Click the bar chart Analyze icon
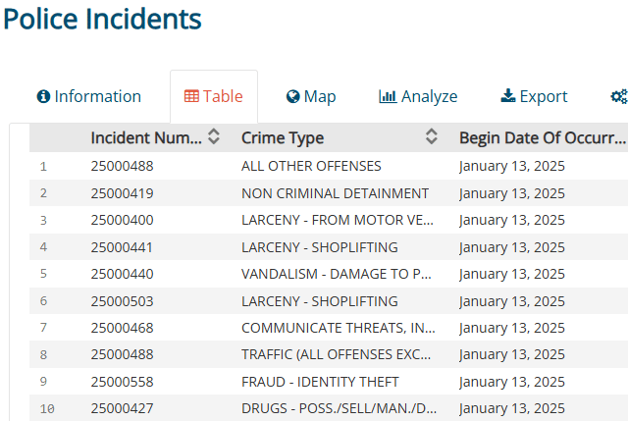The width and height of the screenshot is (628, 421). click(388, 97)
